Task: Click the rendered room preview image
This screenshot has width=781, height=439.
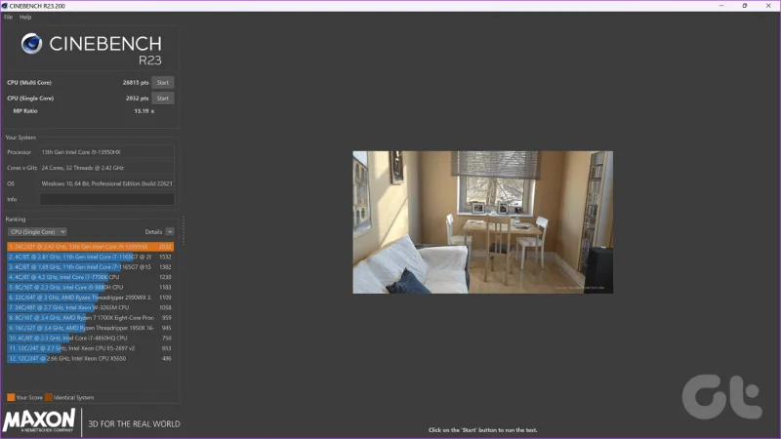Action: pos(482,222)
